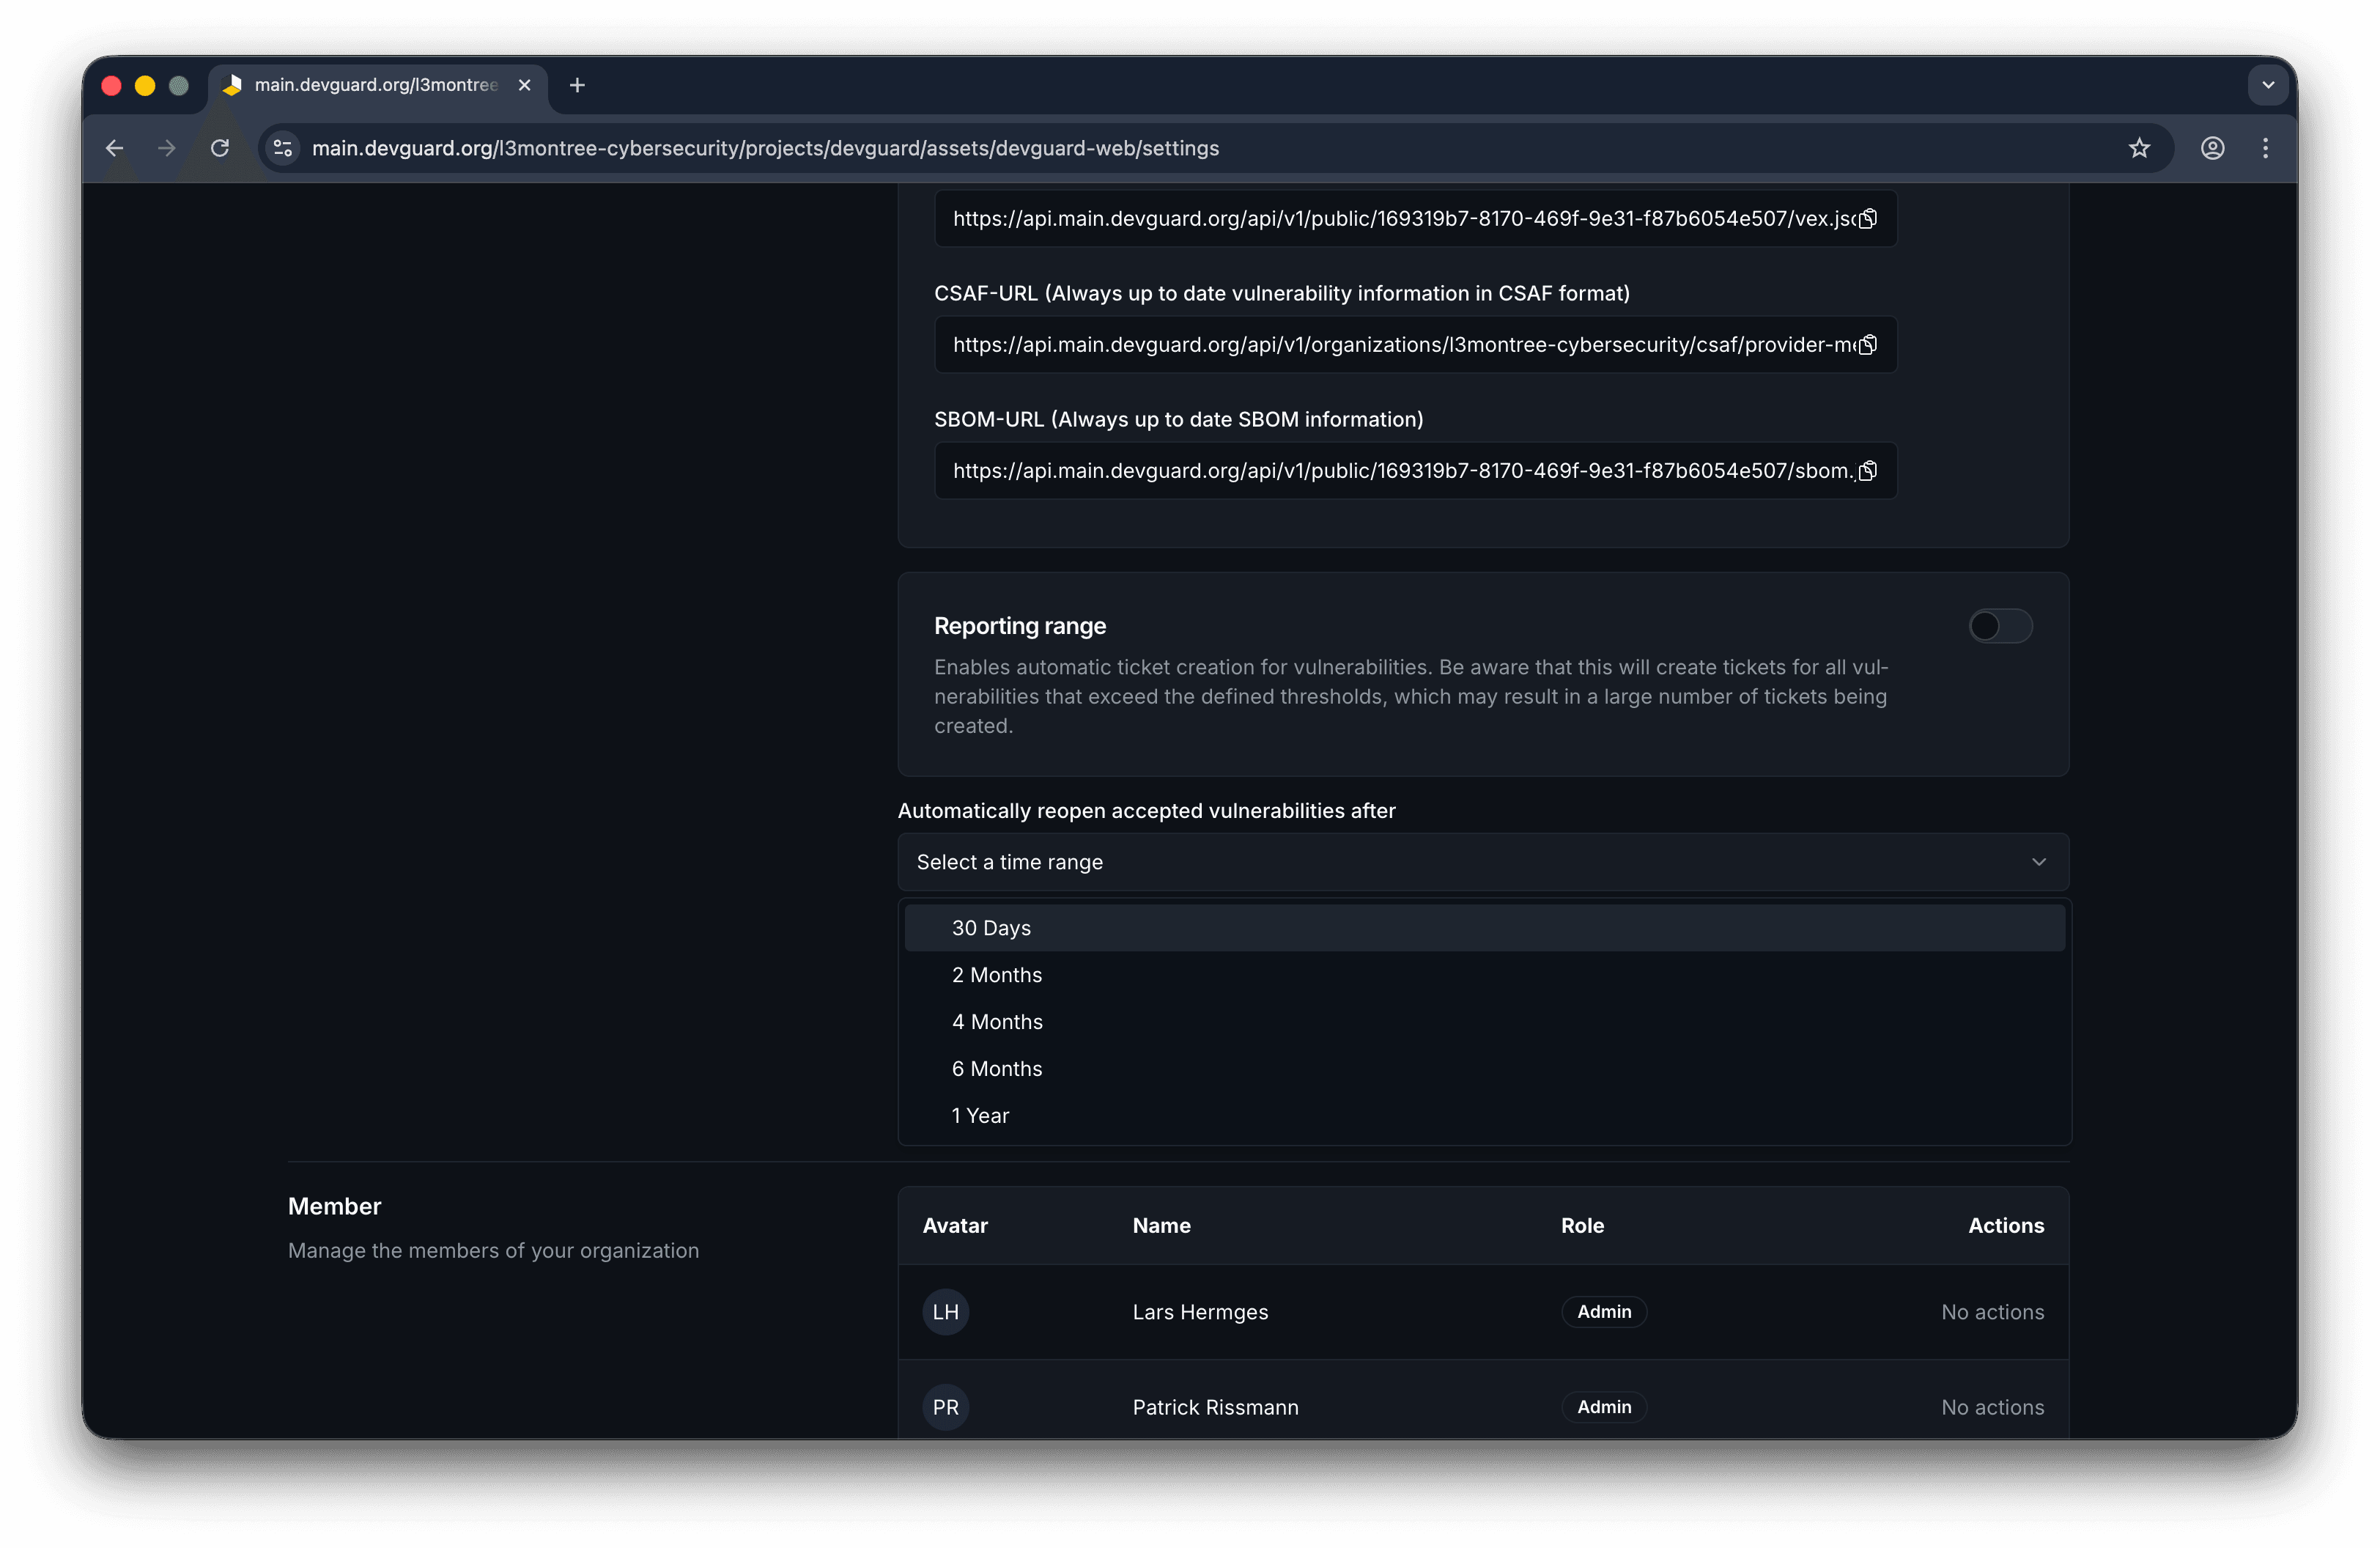Copy the VEX-URL using its copy icon

[x=1867, y=219]
